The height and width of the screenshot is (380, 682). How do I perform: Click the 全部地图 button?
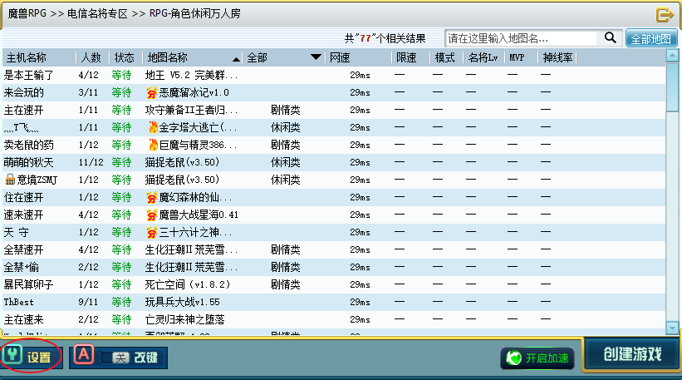point(650,38)
